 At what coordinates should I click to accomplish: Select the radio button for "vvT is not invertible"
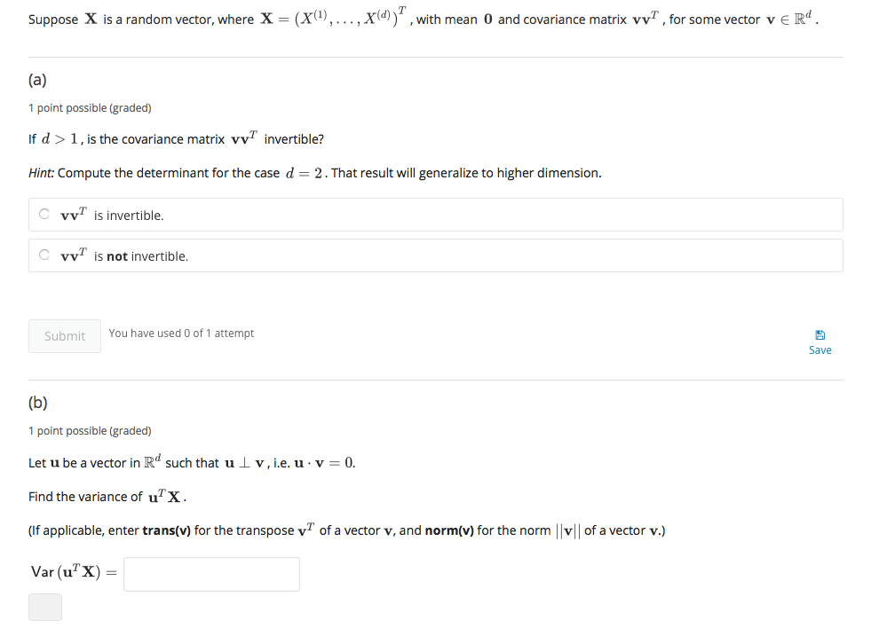point(44,255)
